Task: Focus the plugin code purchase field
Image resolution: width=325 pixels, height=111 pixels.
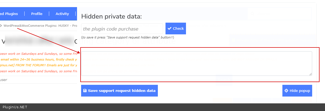Action: (x=122, y=29)
